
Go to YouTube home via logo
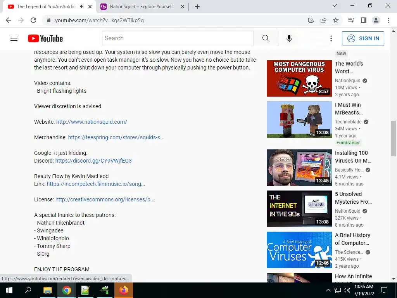click(x=45, y=38)
